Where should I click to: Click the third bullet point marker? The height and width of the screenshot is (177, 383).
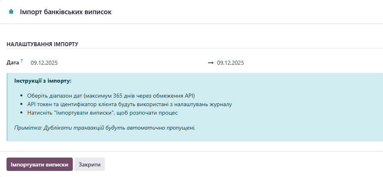click(22, 113)
